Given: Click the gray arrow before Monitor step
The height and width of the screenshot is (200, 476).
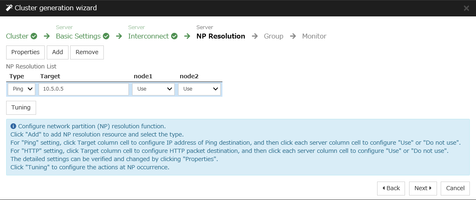Looking at the screenshot, I should click(293, 36).
